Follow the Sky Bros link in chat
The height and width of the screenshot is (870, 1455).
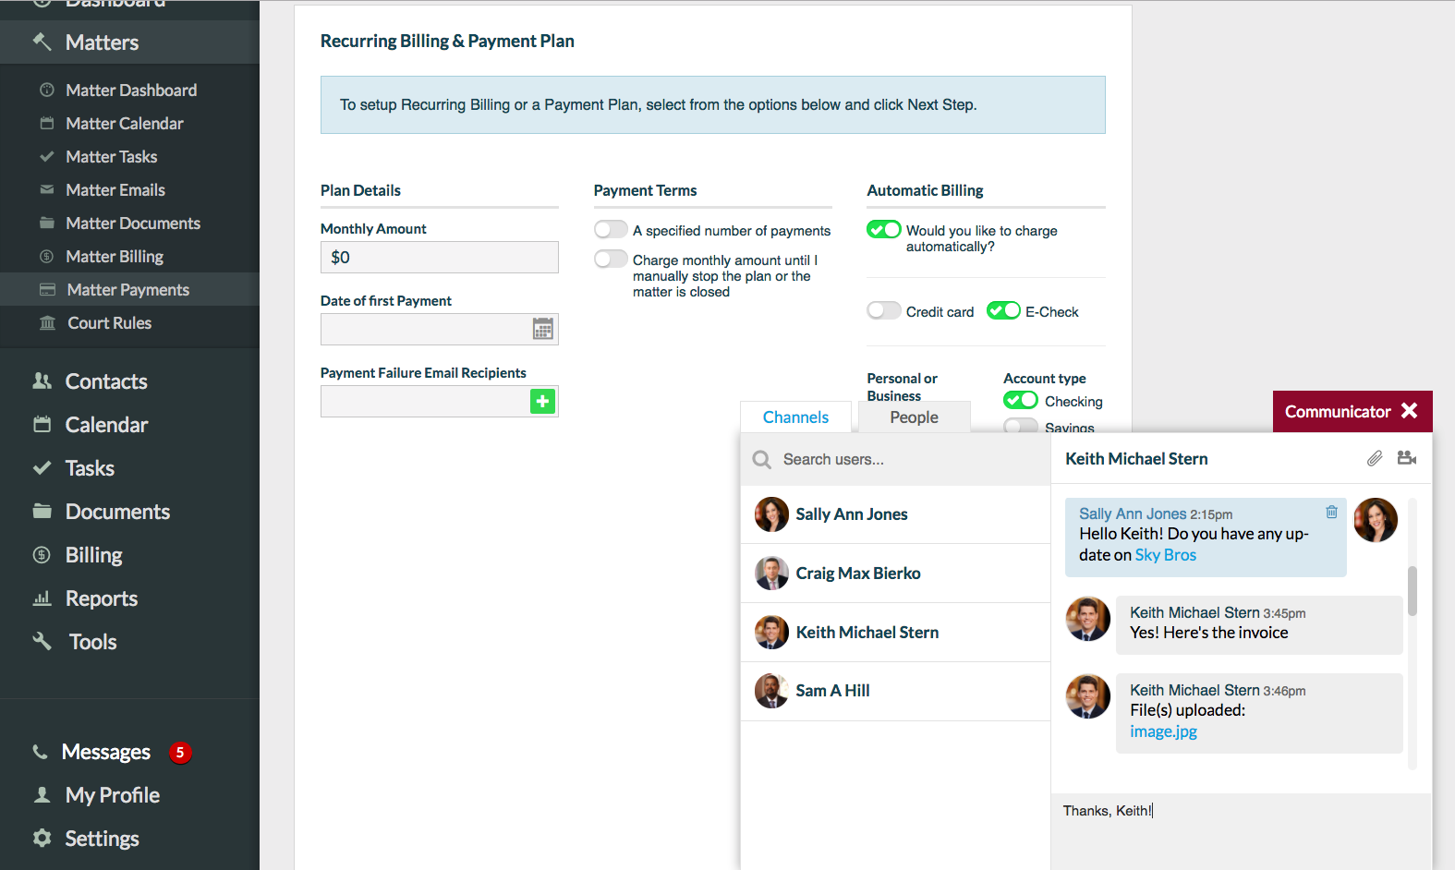pos(1165,555)
